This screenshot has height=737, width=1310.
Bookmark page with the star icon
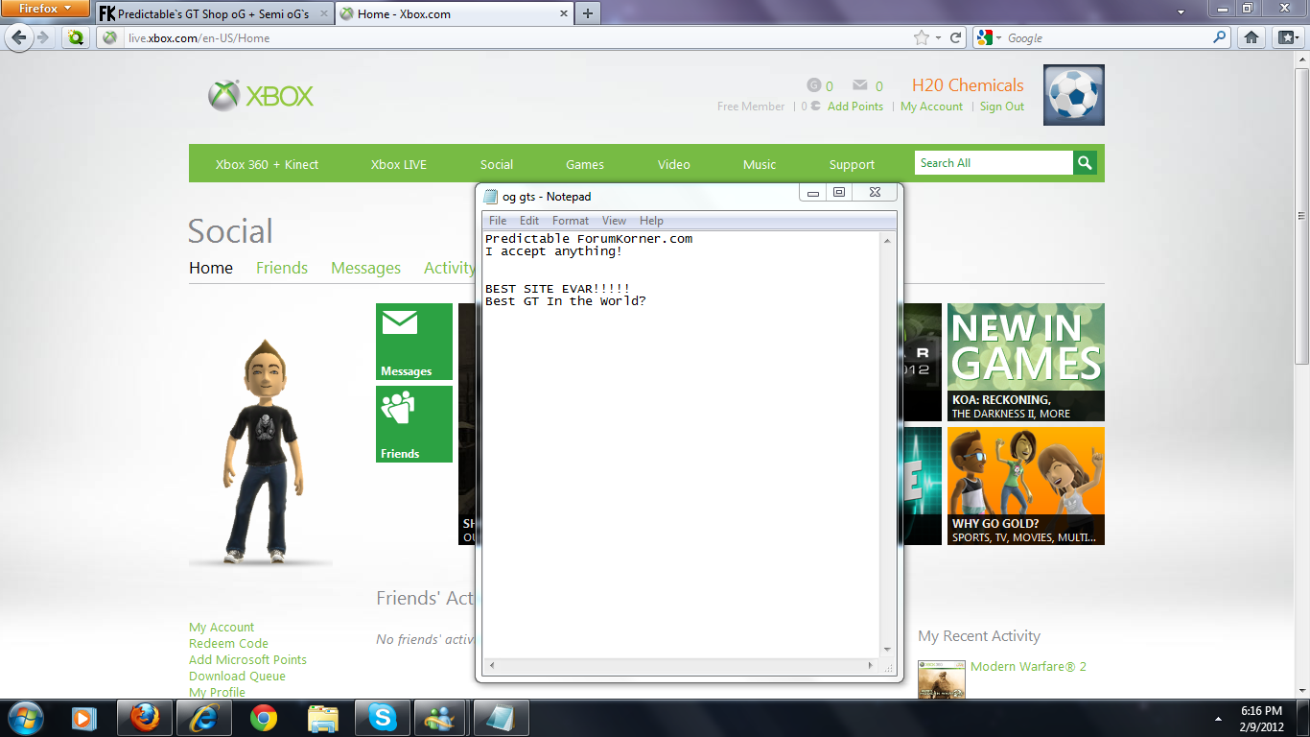pos(922,38)
